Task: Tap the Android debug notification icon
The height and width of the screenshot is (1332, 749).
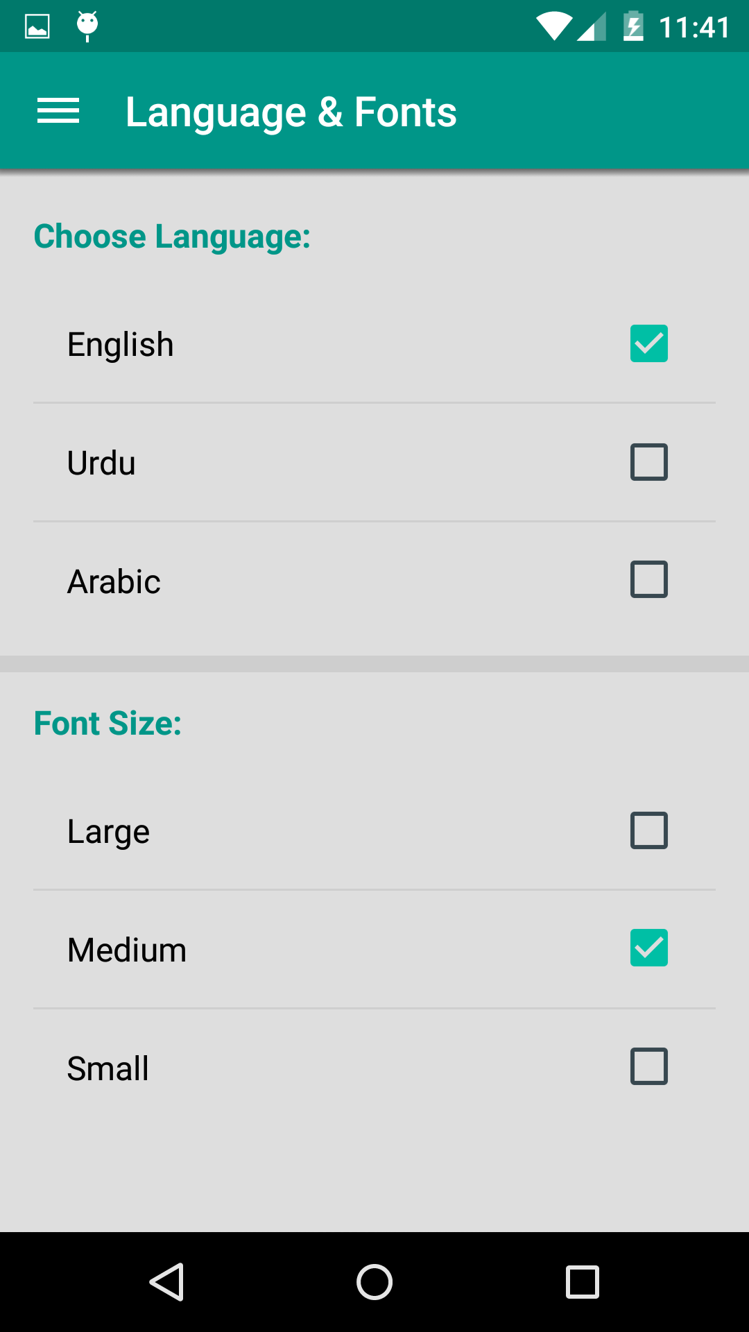Action: coord(87,26)
